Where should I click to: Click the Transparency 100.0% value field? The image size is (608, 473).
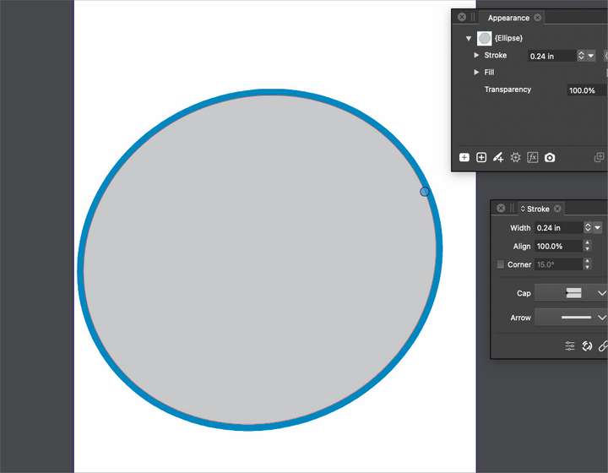(x=583, y=90)
